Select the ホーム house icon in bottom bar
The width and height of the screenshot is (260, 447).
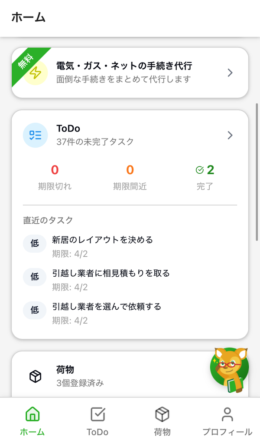tap(32, 414)
